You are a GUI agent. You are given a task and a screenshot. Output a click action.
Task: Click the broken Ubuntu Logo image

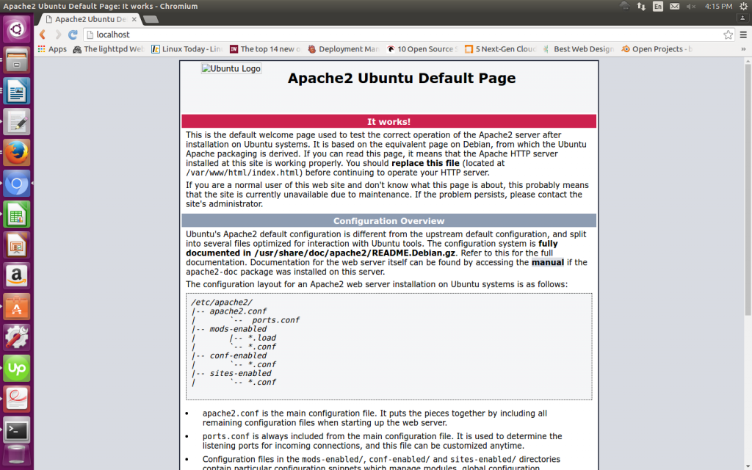click(231, 68)
